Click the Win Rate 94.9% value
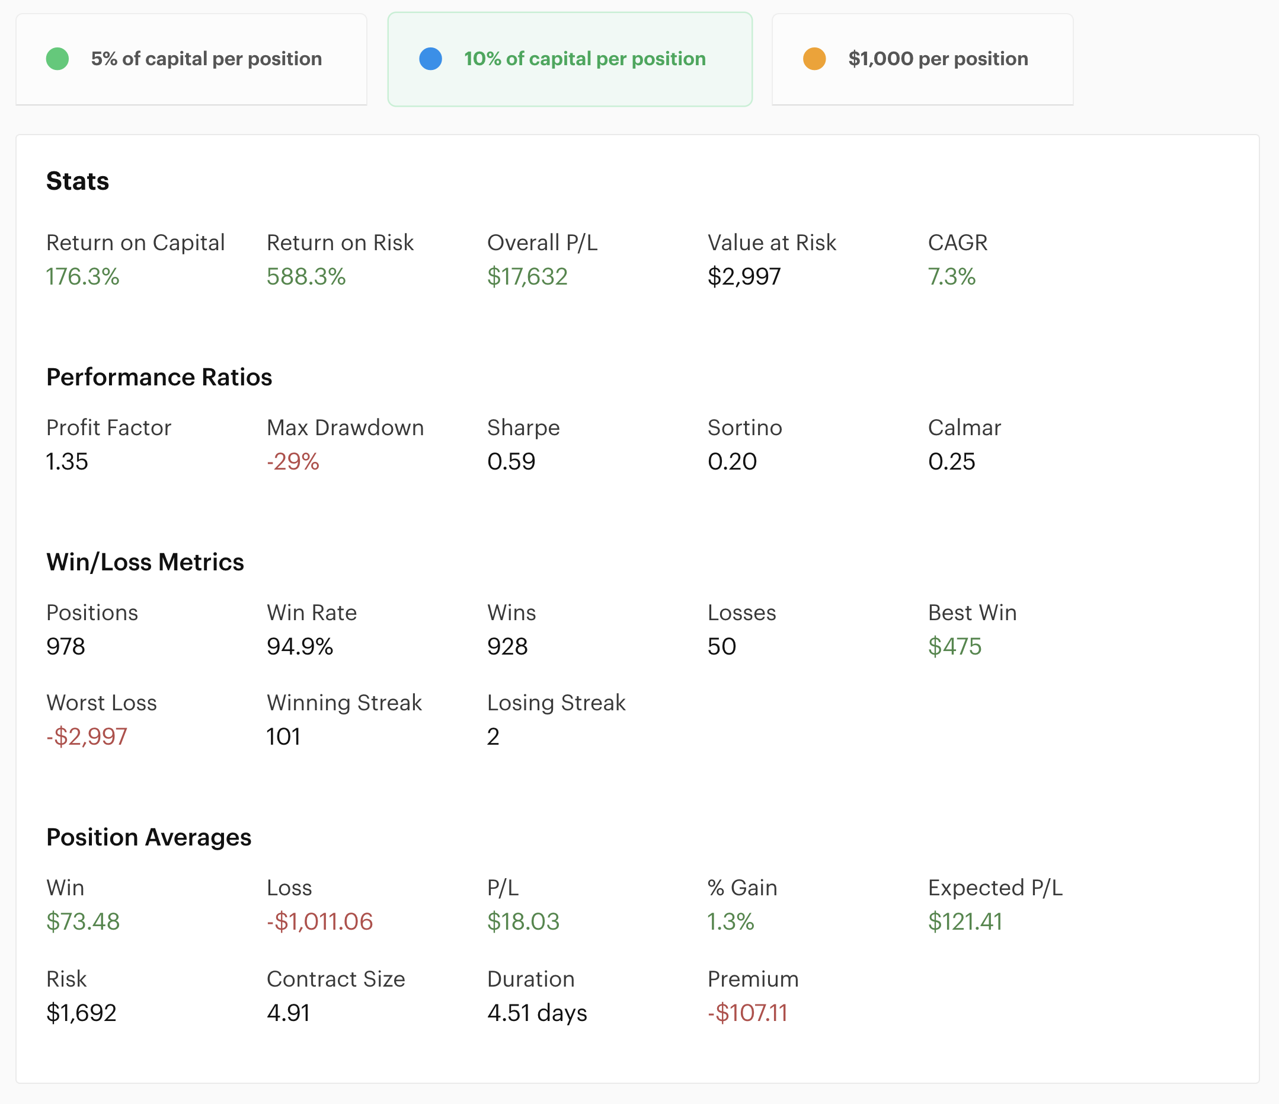Viewport: 1279px width, 1104px height. point(299,646)
